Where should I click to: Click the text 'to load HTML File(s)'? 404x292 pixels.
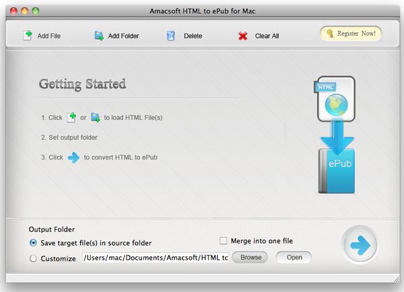tap(133, 118)
